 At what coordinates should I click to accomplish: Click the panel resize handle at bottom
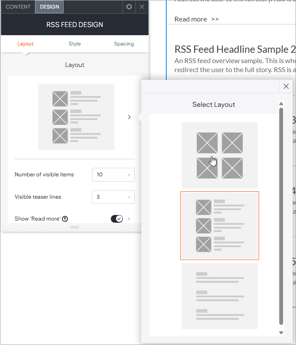coord(75,227)
